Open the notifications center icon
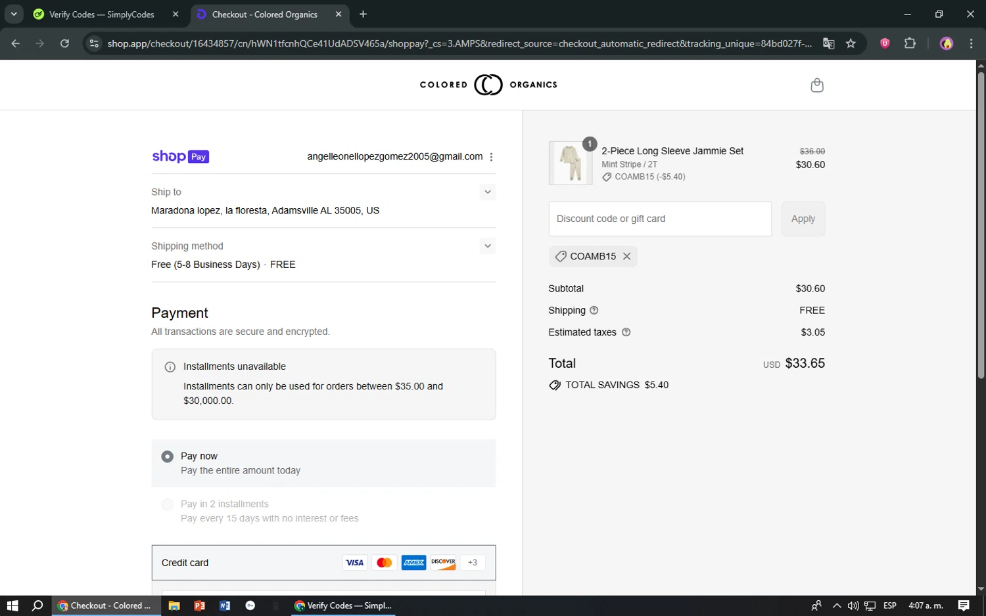This screenshot has height=616, width=986. (964, 605)
